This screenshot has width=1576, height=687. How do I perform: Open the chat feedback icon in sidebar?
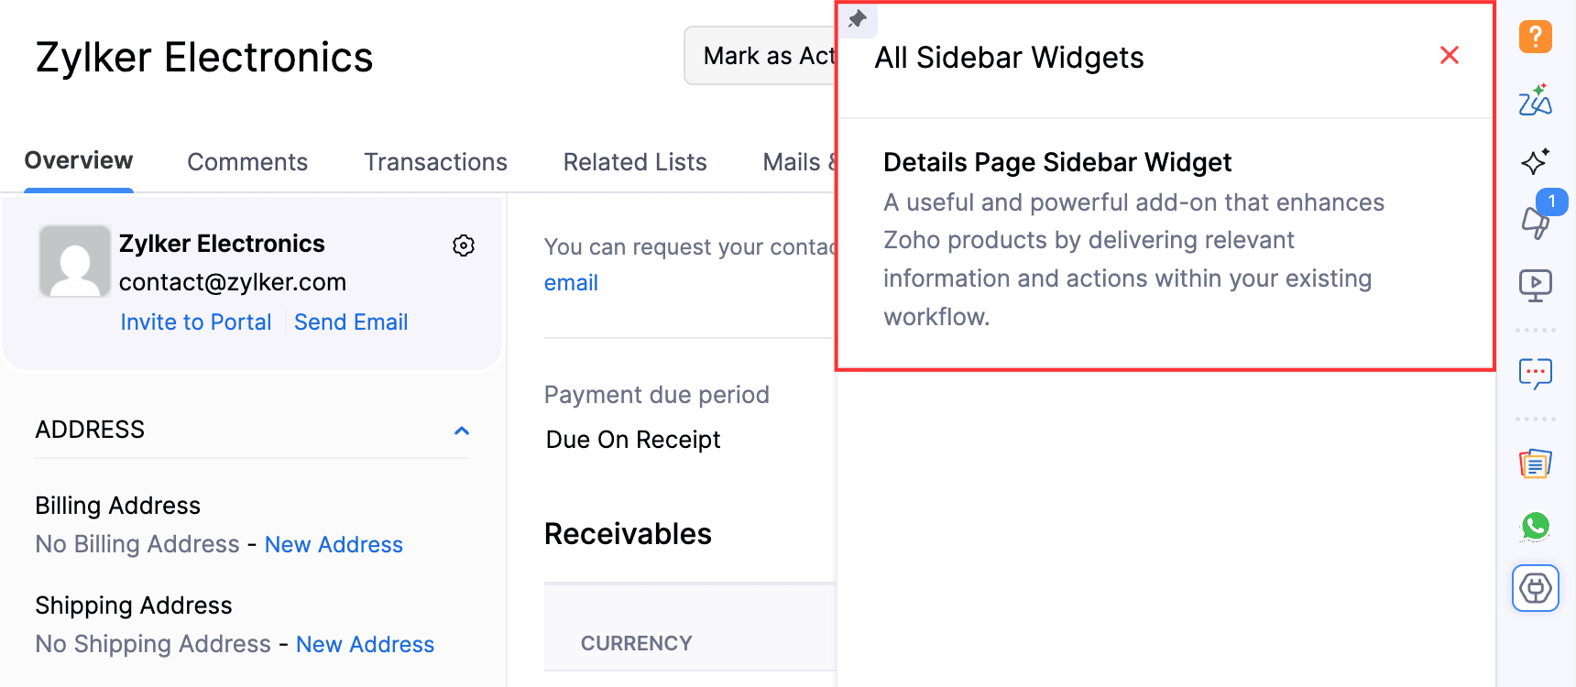(x=1536, y=373)
